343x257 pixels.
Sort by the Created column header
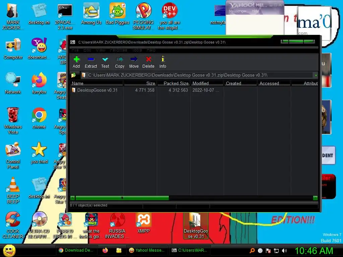[x=241, y=83]
